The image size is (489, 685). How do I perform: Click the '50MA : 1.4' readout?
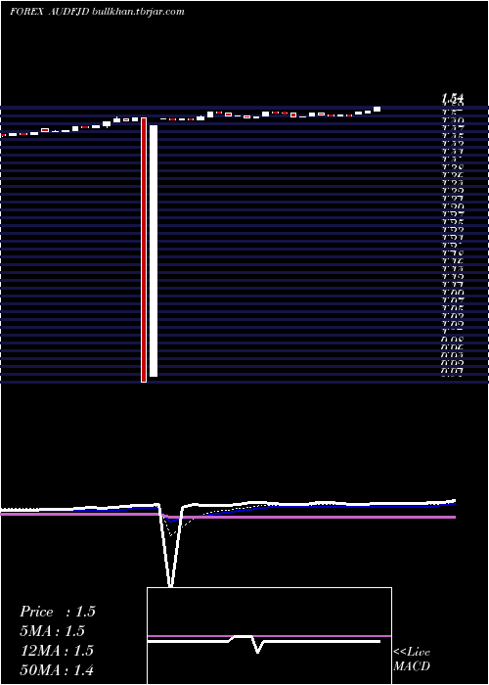(57, 669)
